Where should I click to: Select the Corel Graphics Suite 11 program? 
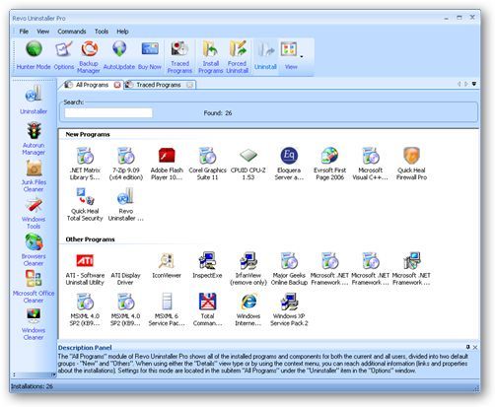click(x=207, y=164)
